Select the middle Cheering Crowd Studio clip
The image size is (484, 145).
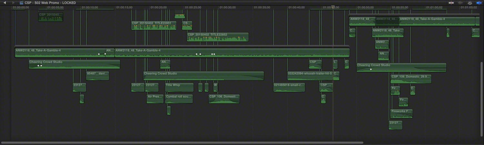pyautogui.click(x=204, y=76)
